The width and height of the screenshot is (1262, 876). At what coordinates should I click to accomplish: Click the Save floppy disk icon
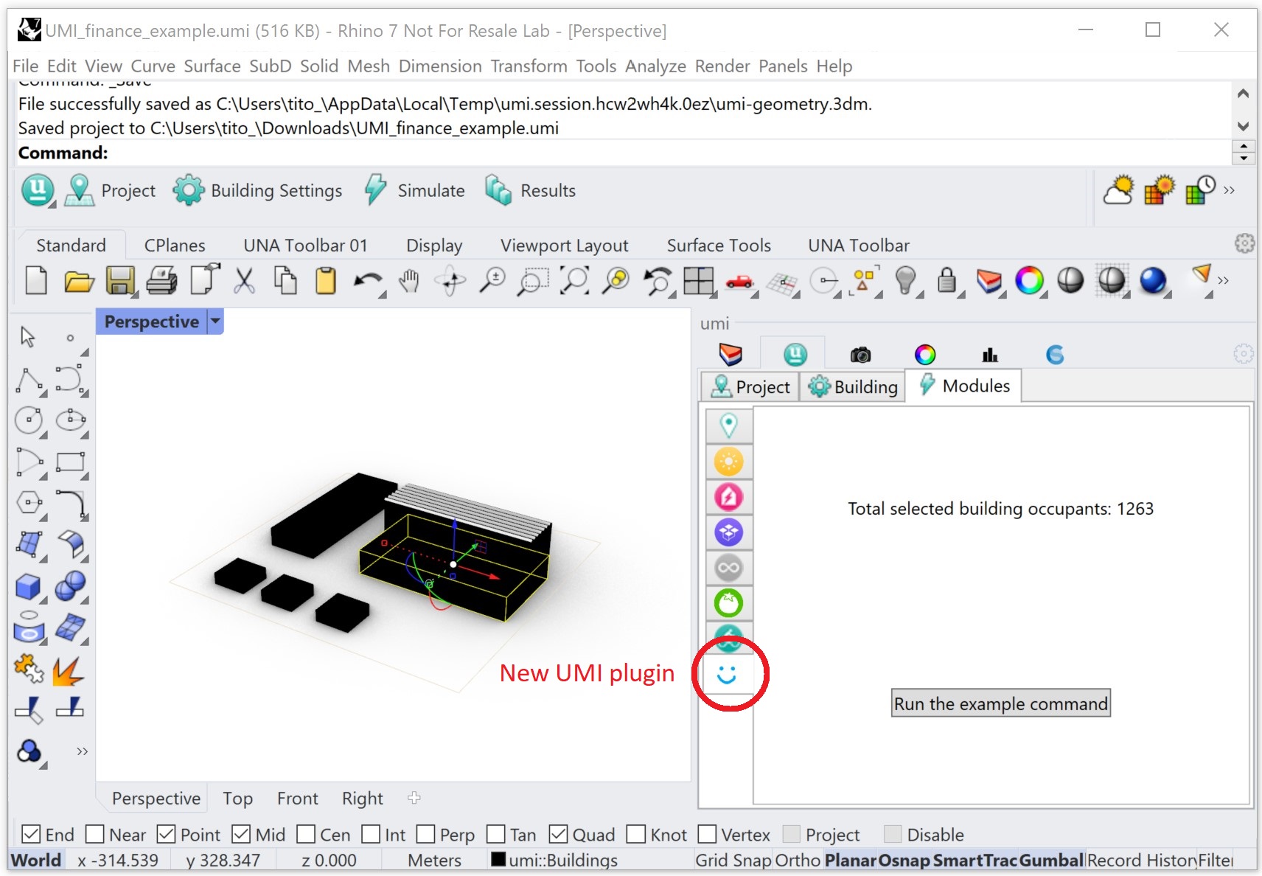(x=120, y=281)
